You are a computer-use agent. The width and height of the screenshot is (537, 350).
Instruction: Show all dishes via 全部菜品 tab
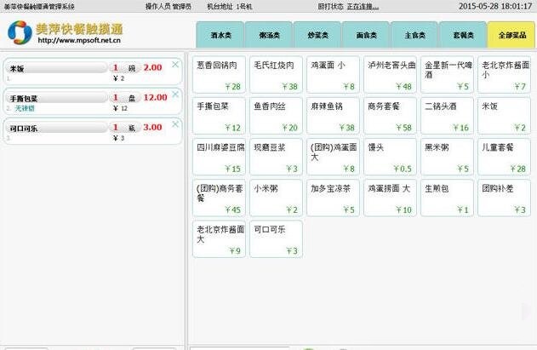[x=512, y=35]
